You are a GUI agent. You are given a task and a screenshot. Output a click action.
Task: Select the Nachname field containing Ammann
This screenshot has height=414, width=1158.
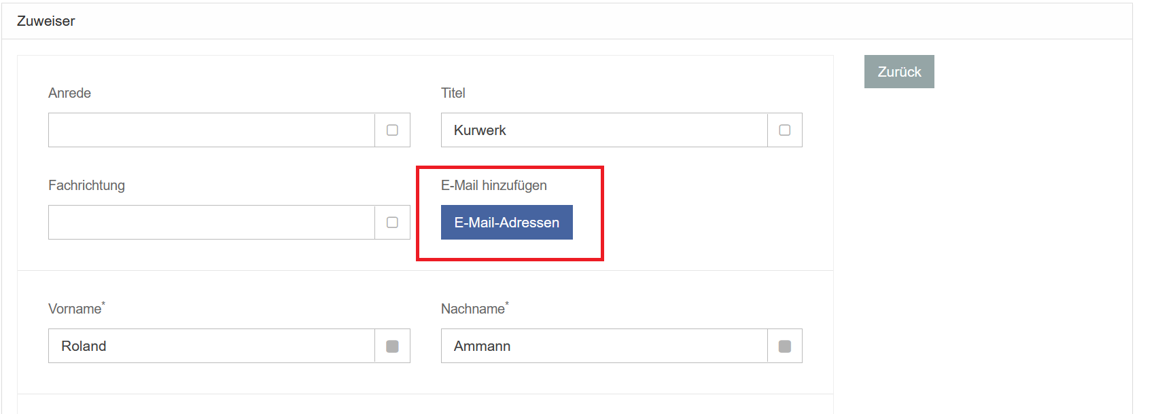(x=604, y=346)
